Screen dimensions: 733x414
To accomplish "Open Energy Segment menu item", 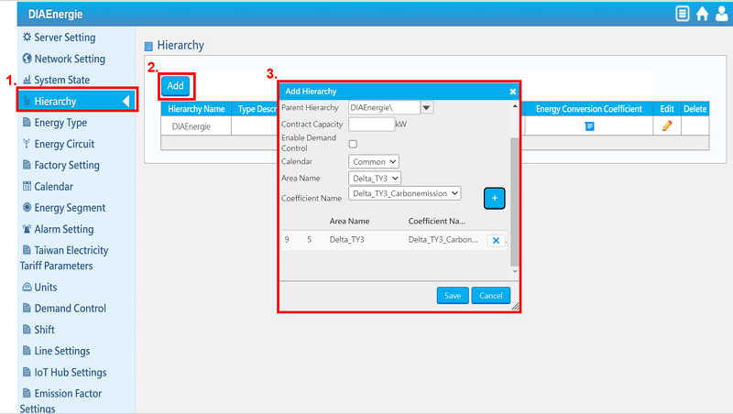I will pos(70,208).
